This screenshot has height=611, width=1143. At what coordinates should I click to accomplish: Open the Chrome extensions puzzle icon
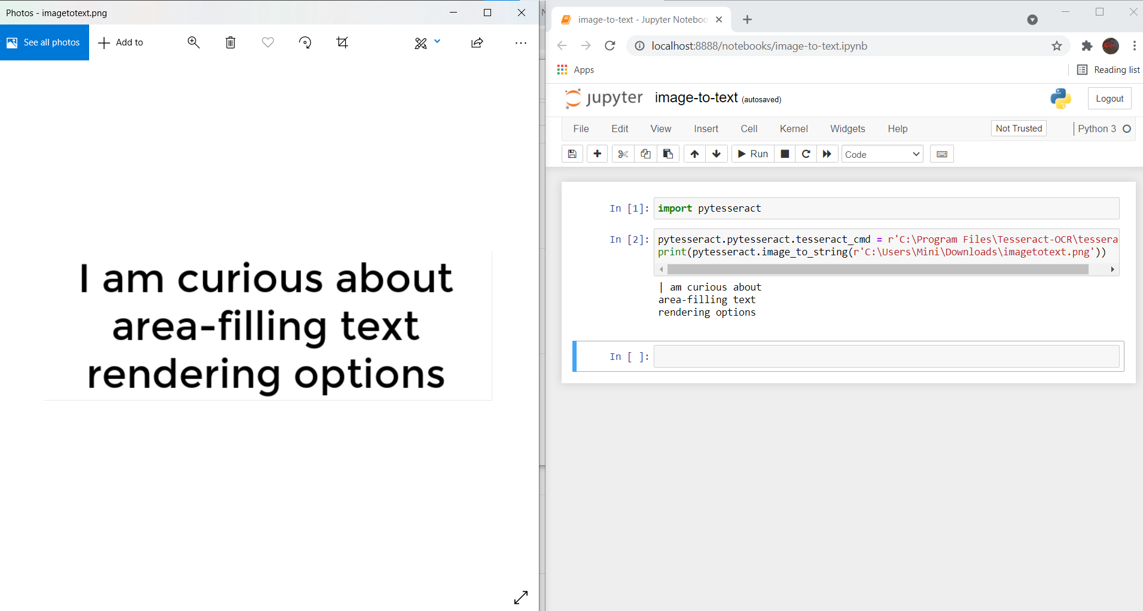click(x=1087, y=46)
